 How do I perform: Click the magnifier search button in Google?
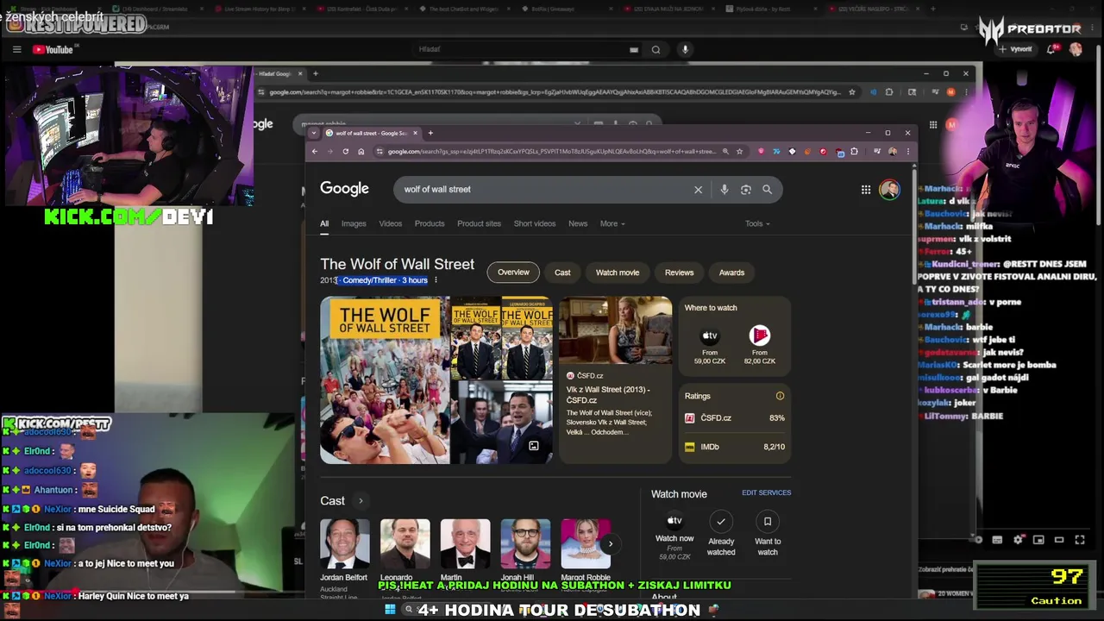coord(767,190)
